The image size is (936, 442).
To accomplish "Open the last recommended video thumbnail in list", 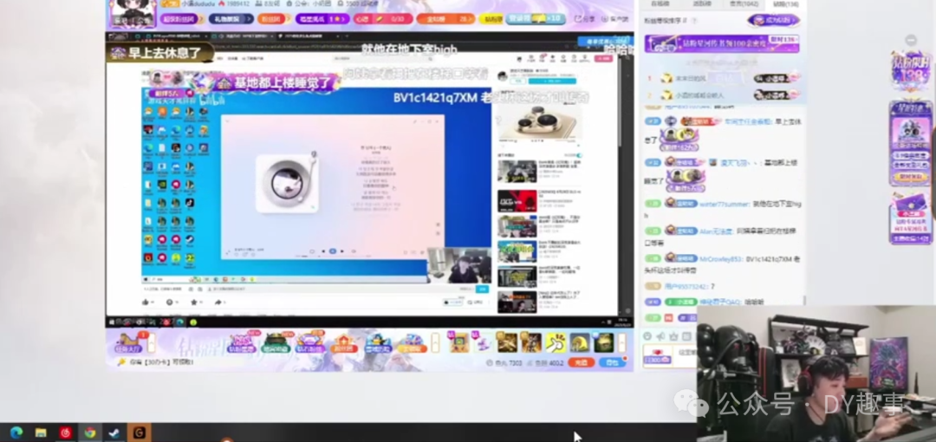I will coord(517,302).
